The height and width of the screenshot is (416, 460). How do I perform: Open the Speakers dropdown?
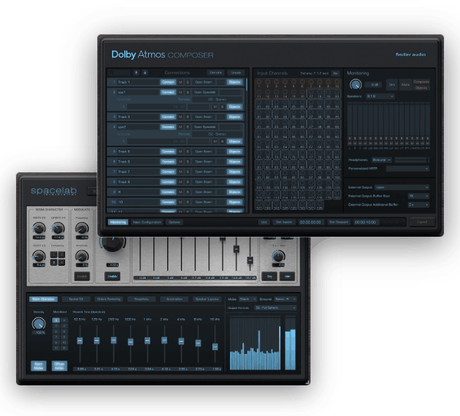pyautogui.click(x=380, y=97)
